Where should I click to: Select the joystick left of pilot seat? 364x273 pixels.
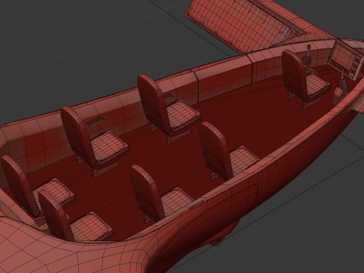pyautogui.click(x=308, y=56)
